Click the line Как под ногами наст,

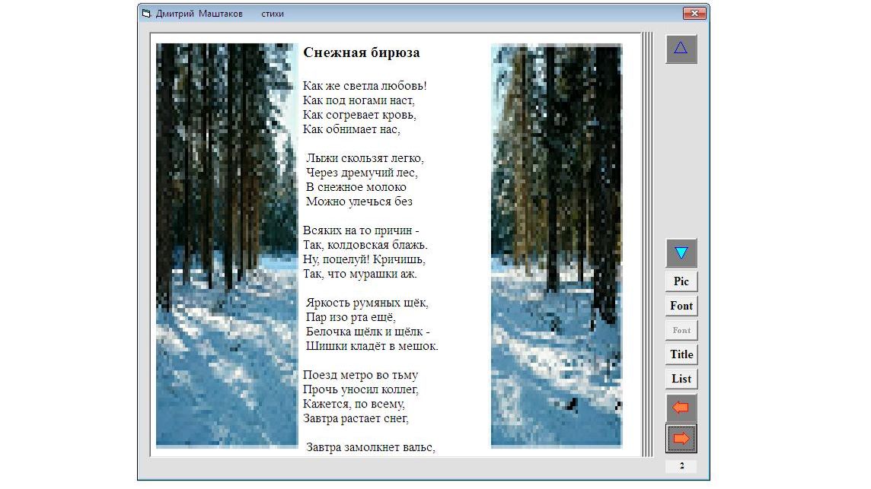coord(359,100)
